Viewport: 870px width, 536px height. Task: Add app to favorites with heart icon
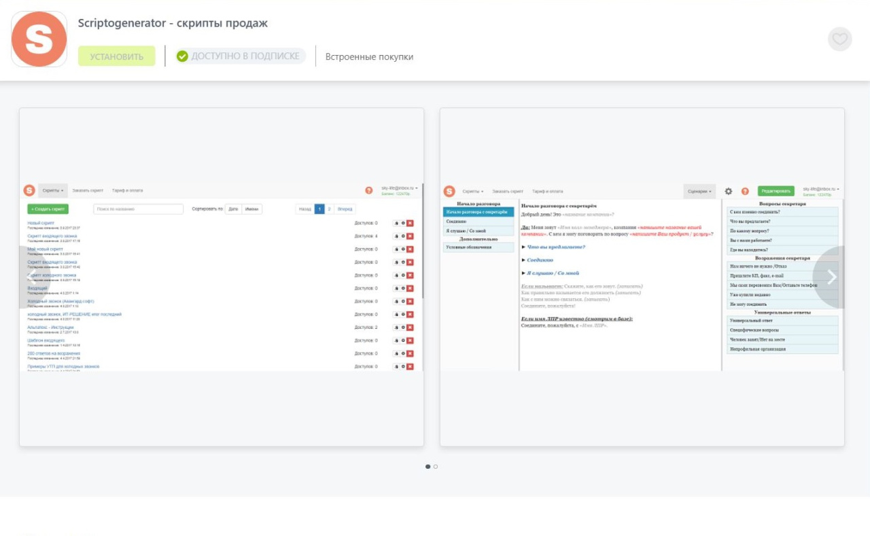coord(840,39)
